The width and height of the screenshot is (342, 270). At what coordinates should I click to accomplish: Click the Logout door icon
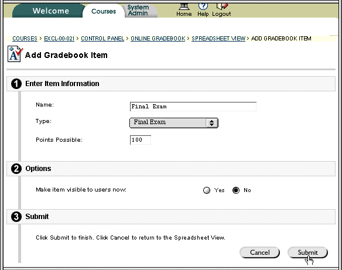(x=222, y=6)
